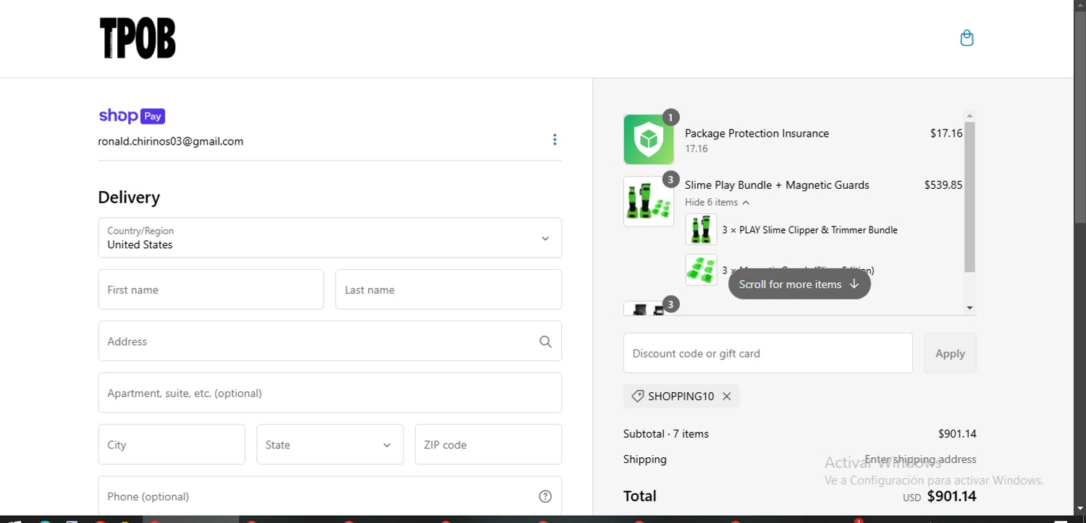Viewport: 1086px width, 523px height.
Task: Collapse the Hide 6 items expander
Action: (x=717, y=203)
